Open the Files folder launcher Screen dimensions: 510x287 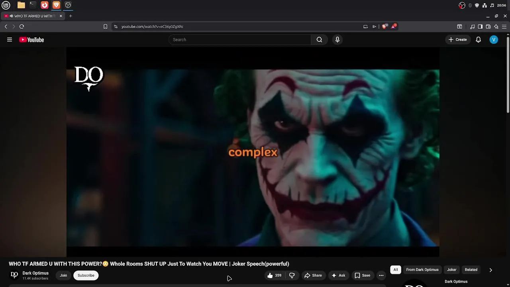tap(21, 5)
